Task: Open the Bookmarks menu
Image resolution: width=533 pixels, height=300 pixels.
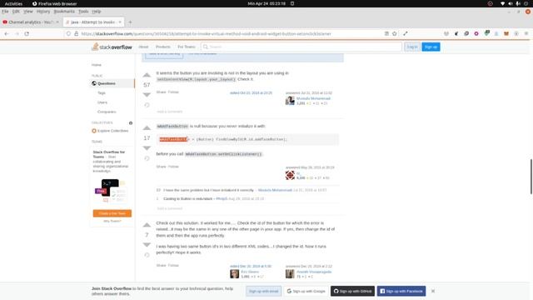Action: tap(64, 11)
